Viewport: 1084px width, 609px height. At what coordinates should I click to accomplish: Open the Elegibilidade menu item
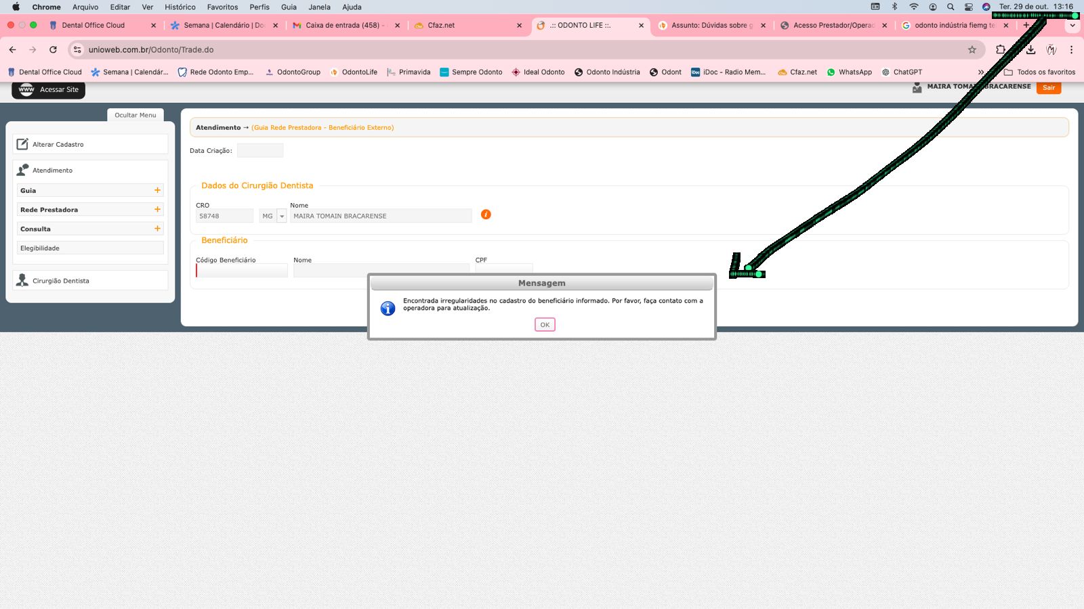point(91,248)
